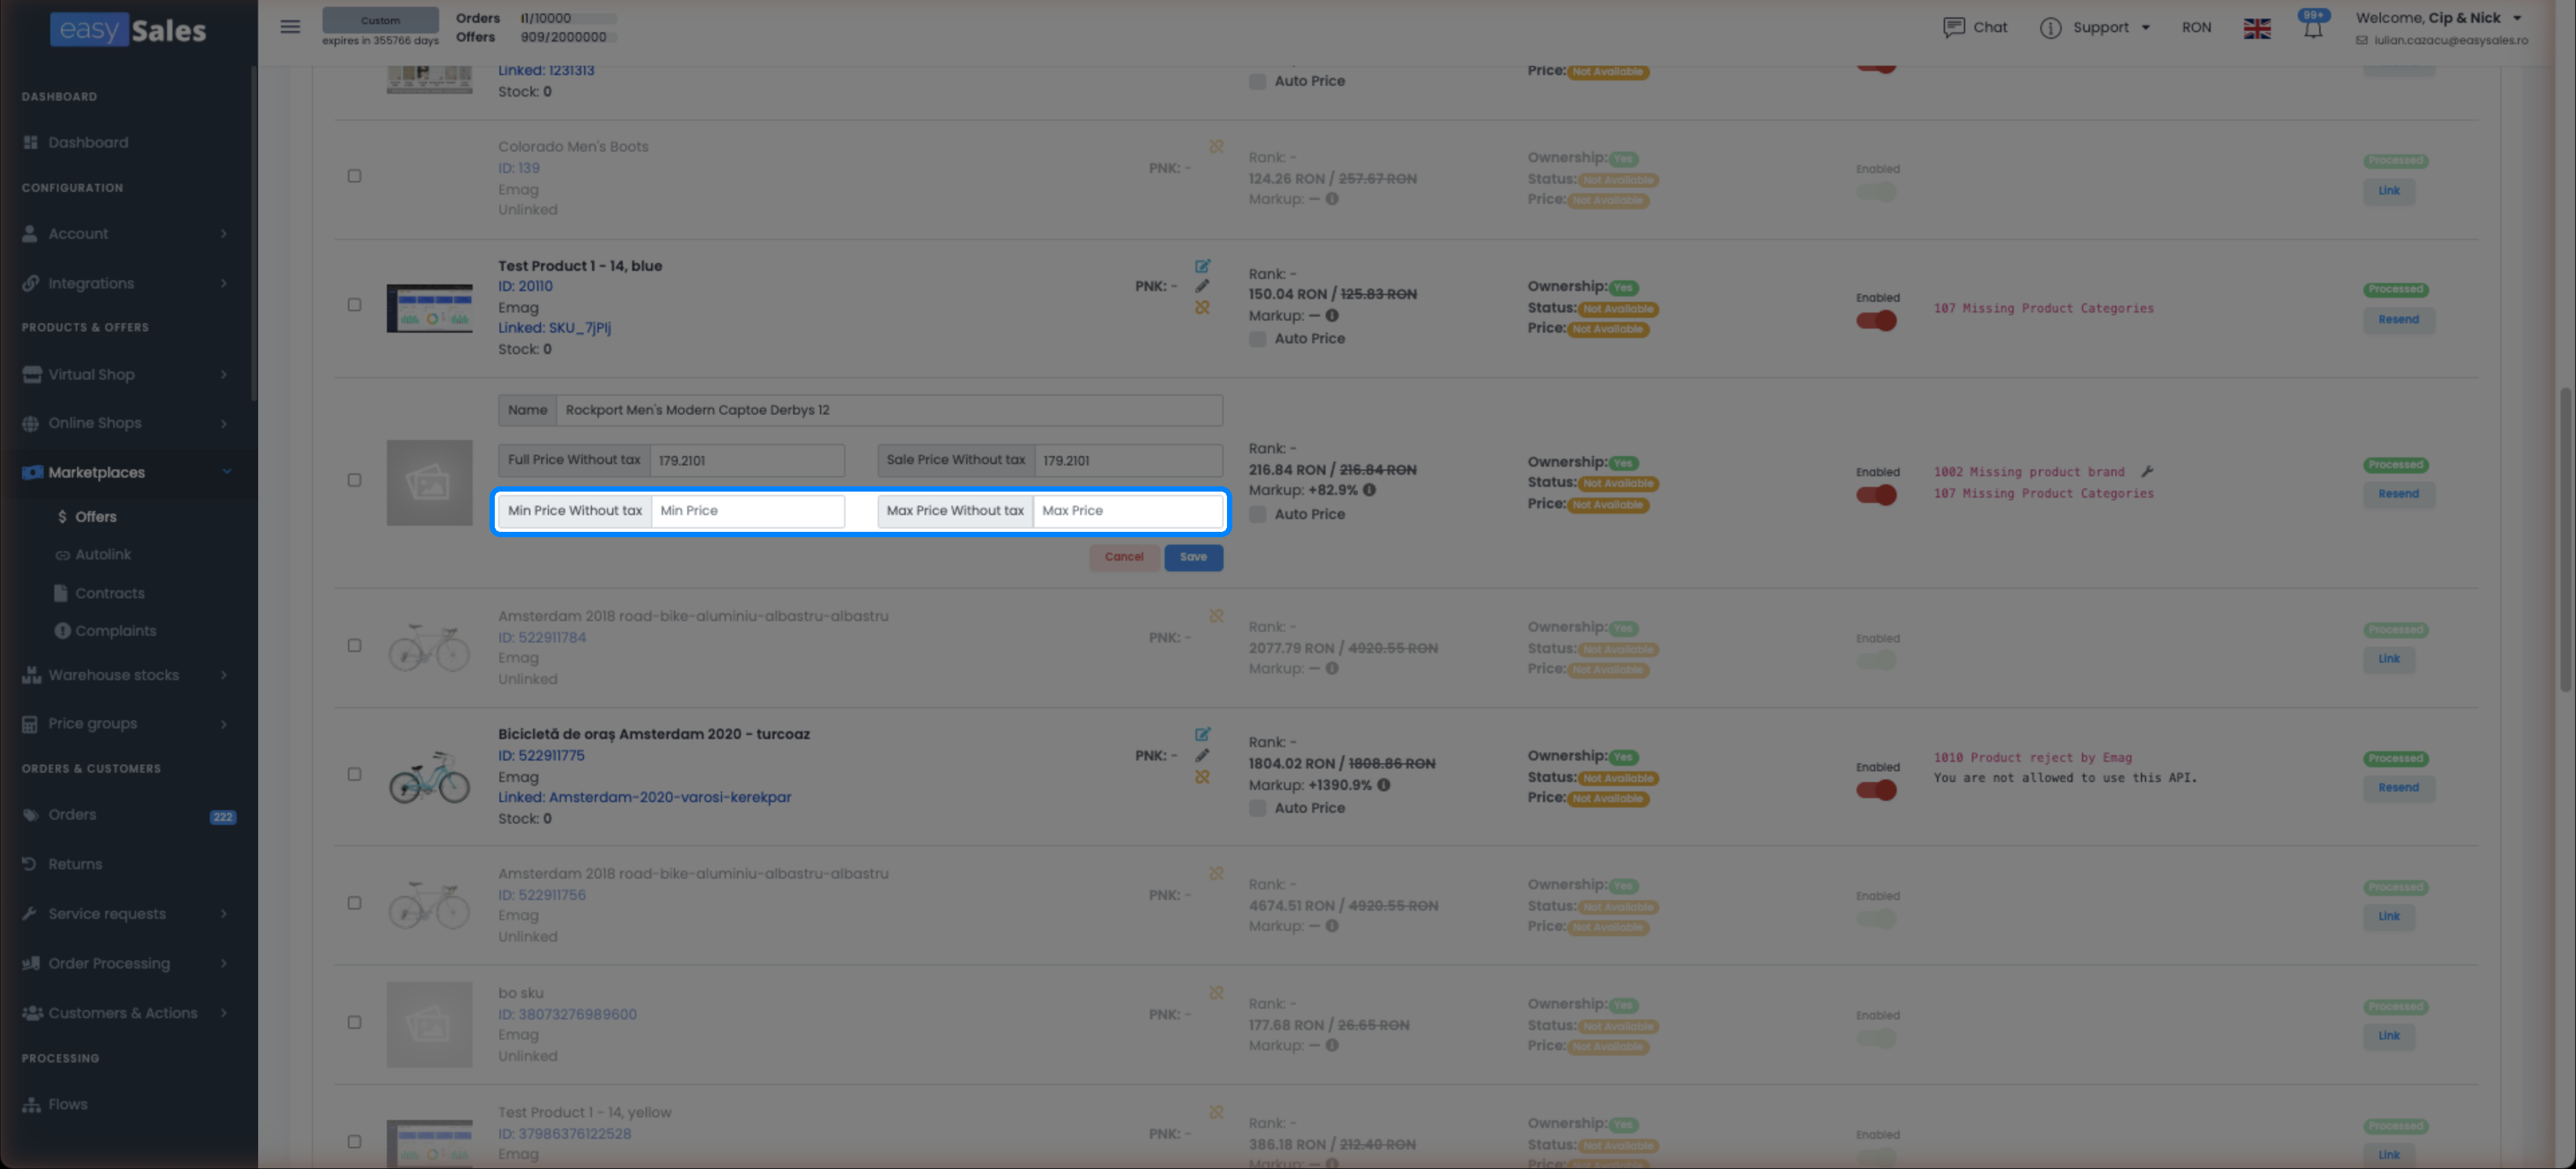Screen dimensions: 2576x1169
Task: Click unlink icon for Amsterdam 2018 ID 522911756
Action: point(1216,873)
